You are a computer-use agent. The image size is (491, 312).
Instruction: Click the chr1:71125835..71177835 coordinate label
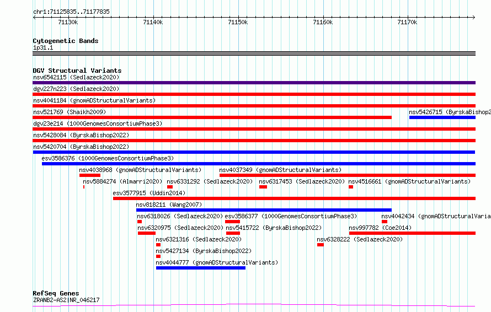(x=71, y=12)
